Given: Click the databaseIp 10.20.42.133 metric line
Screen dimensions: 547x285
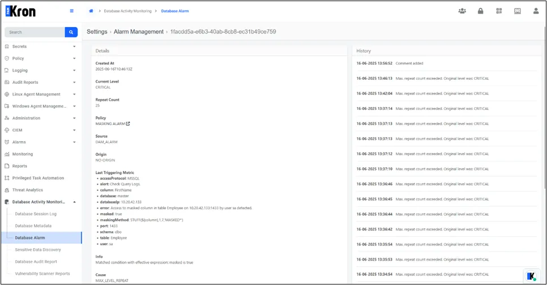Looking at the screenshot, I should pos(121,202).
